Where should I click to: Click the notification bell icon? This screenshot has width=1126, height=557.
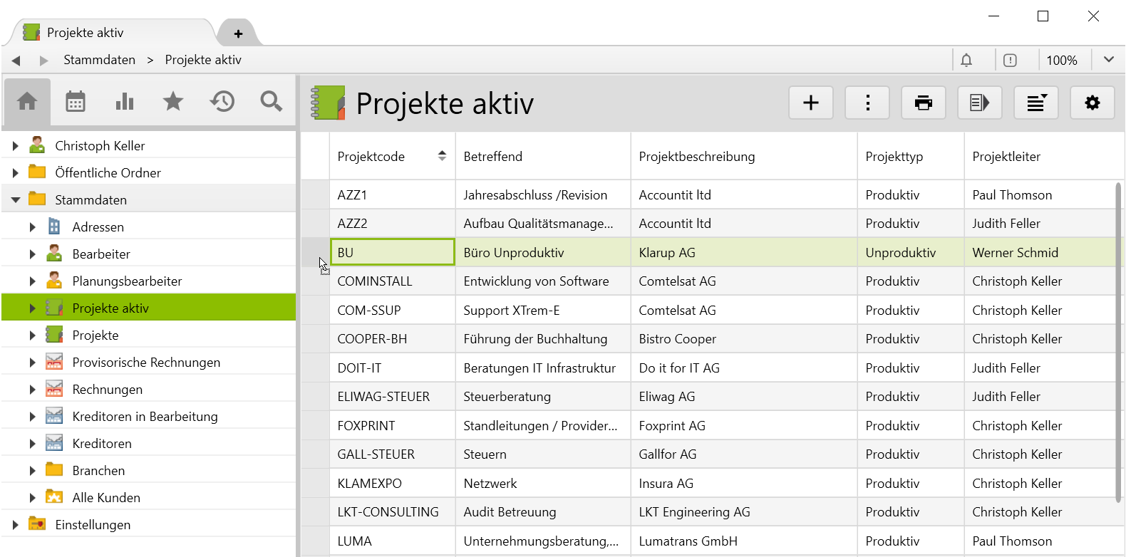(x=966, y=61)
